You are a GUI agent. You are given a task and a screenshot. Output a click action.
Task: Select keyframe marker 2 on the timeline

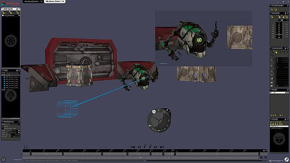coord(63,154)
